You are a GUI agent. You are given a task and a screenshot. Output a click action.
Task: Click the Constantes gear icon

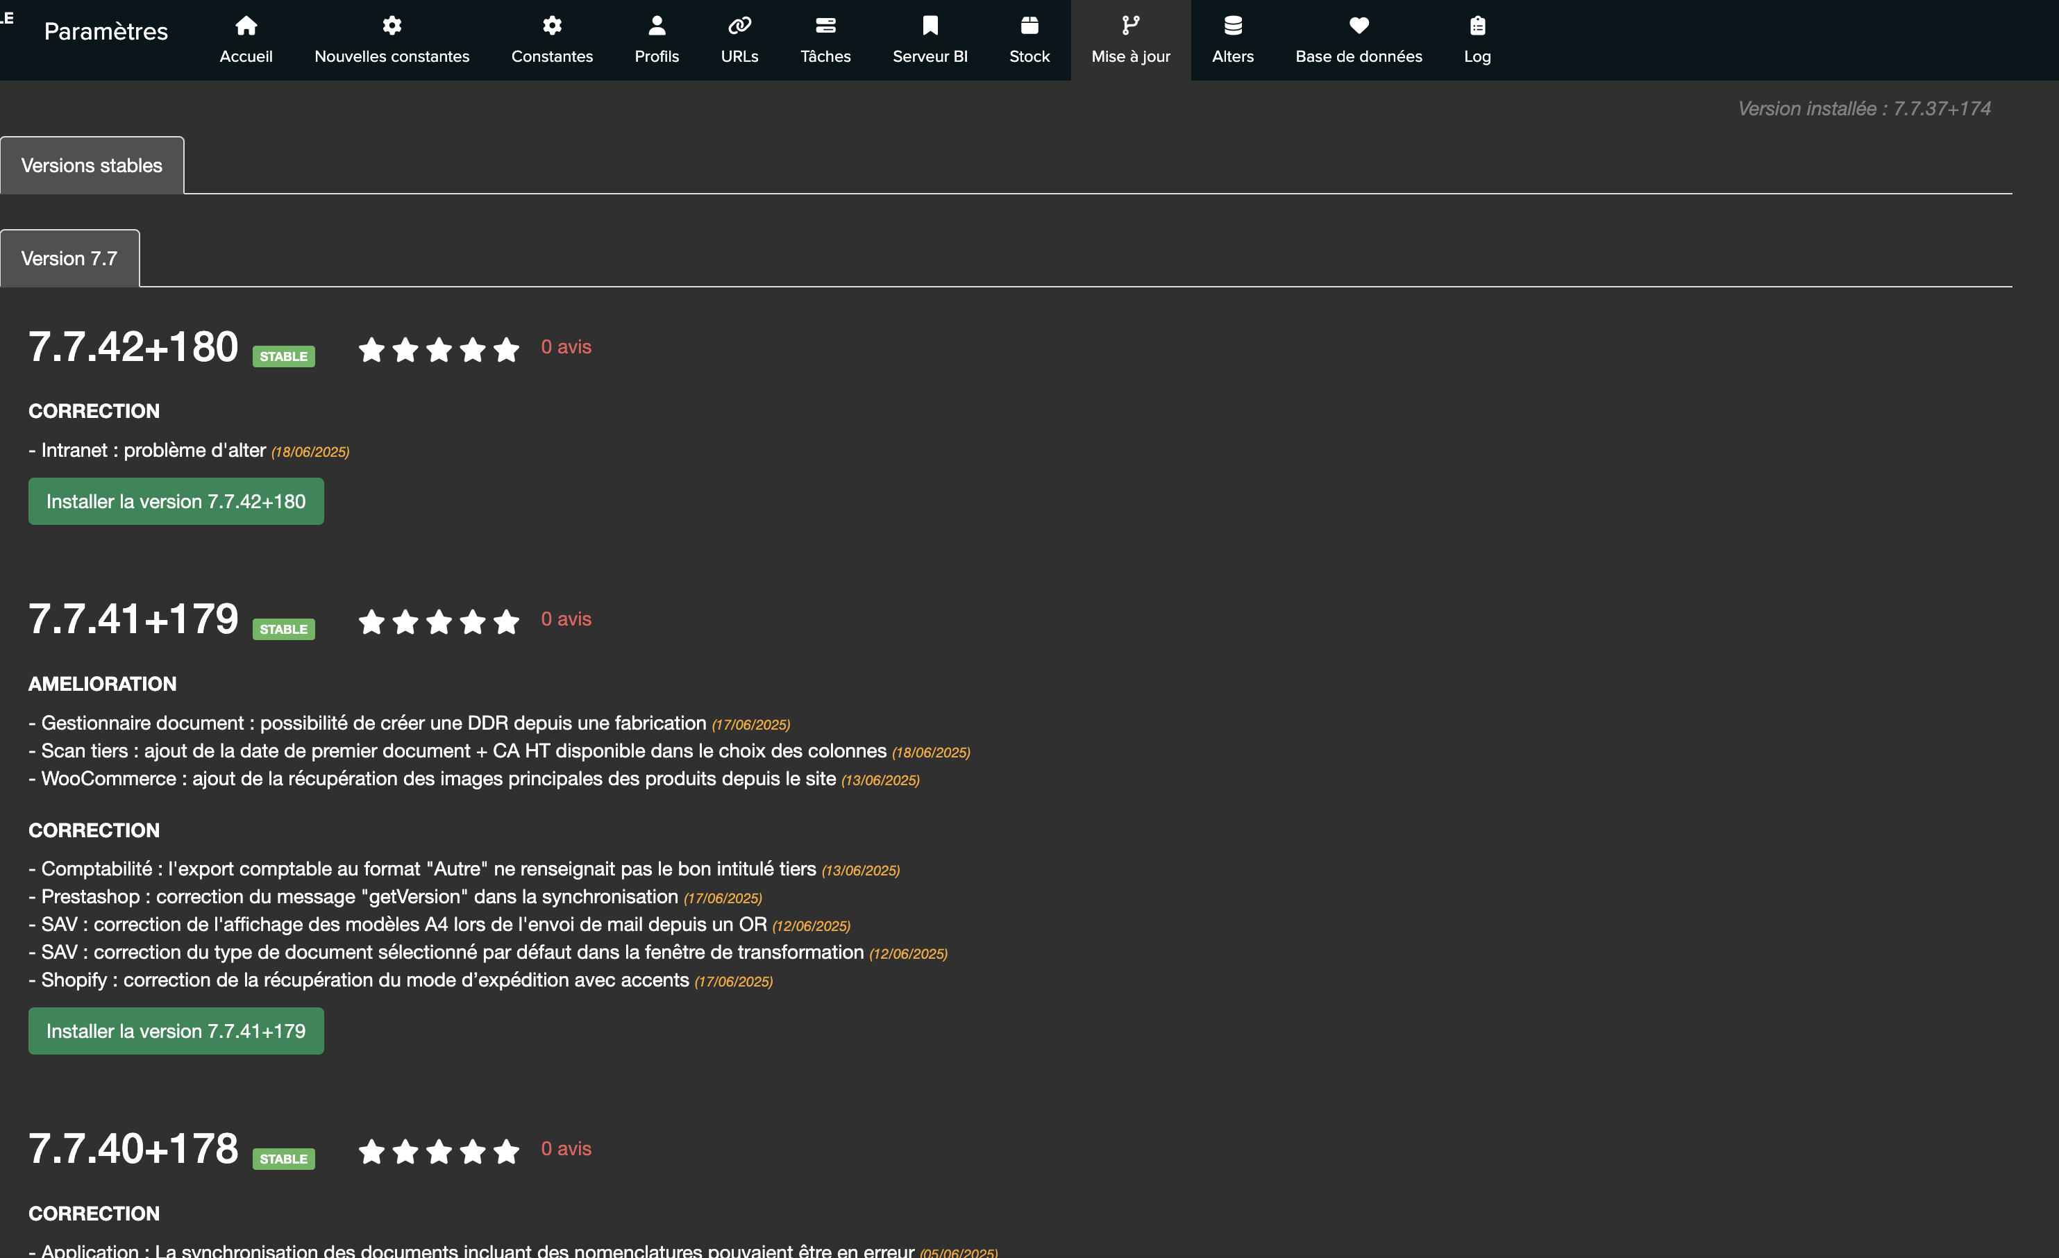[x=551, y=26]
